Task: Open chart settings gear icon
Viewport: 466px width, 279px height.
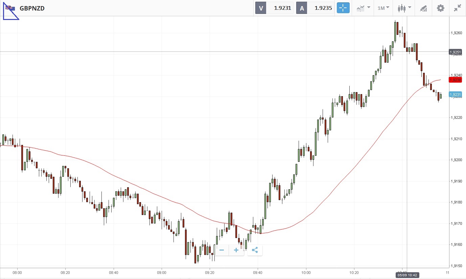Action: [440, 8]
